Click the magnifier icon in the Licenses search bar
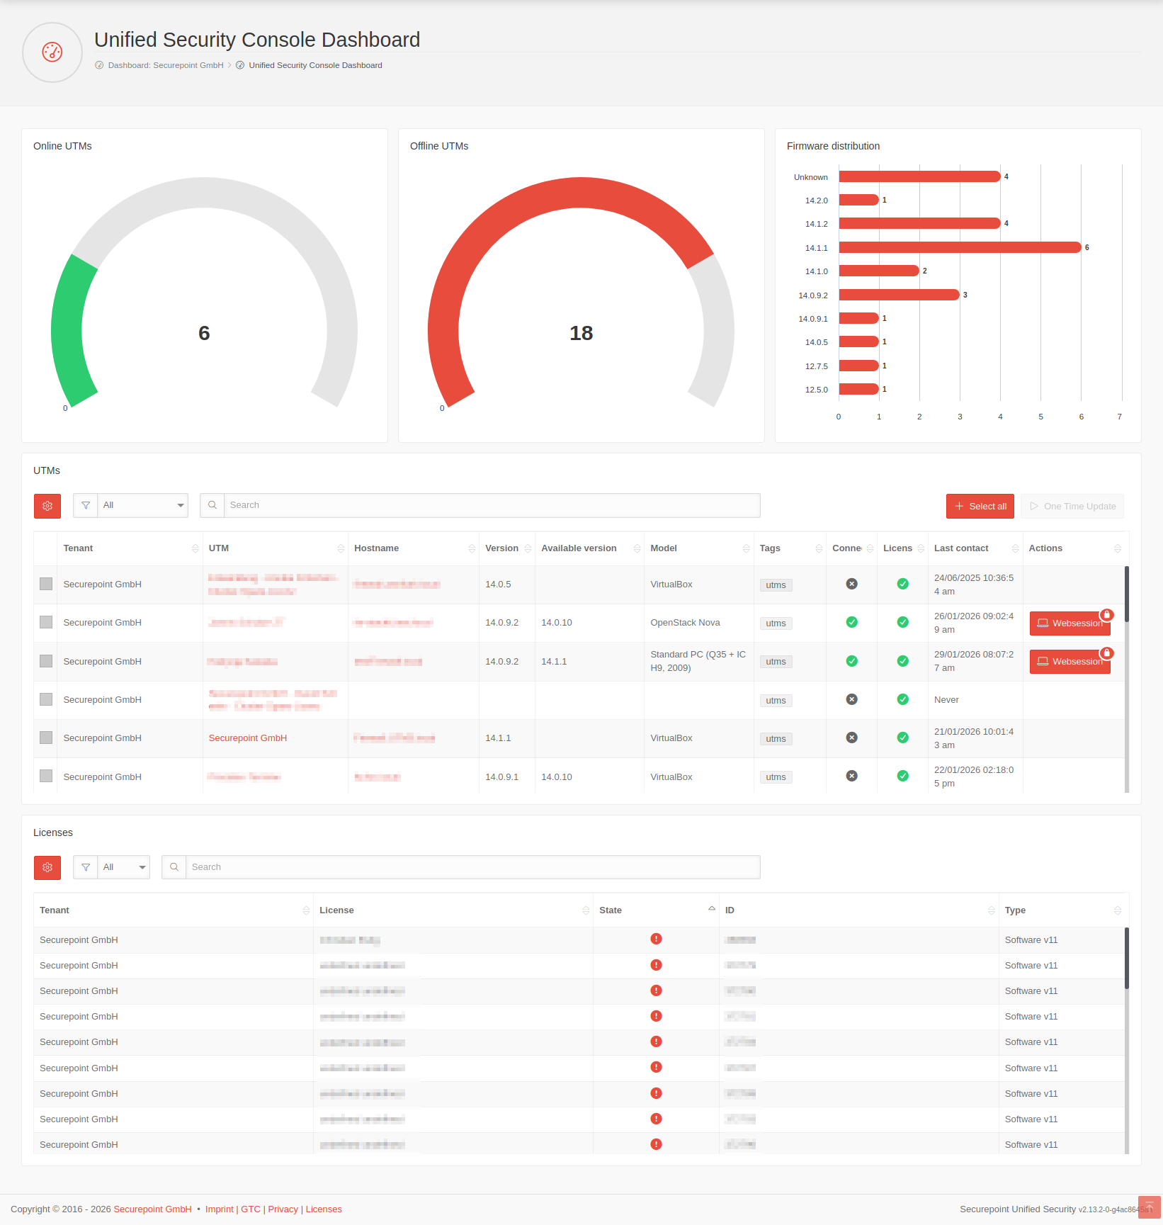The width and height of the screenshot is (1163, 1225). 174,866
